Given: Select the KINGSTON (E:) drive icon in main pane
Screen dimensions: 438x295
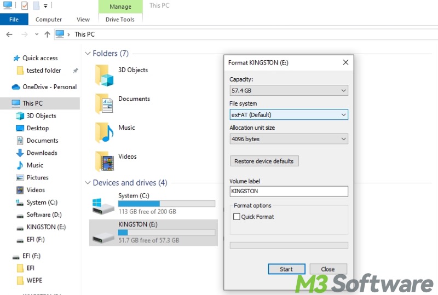Looking at the screenshot, I should tap(103, 238).
